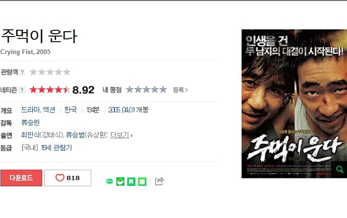This screenshot has width=347, height=218.
Task: Click the green memo square share icon
Action: coord(142,181)
